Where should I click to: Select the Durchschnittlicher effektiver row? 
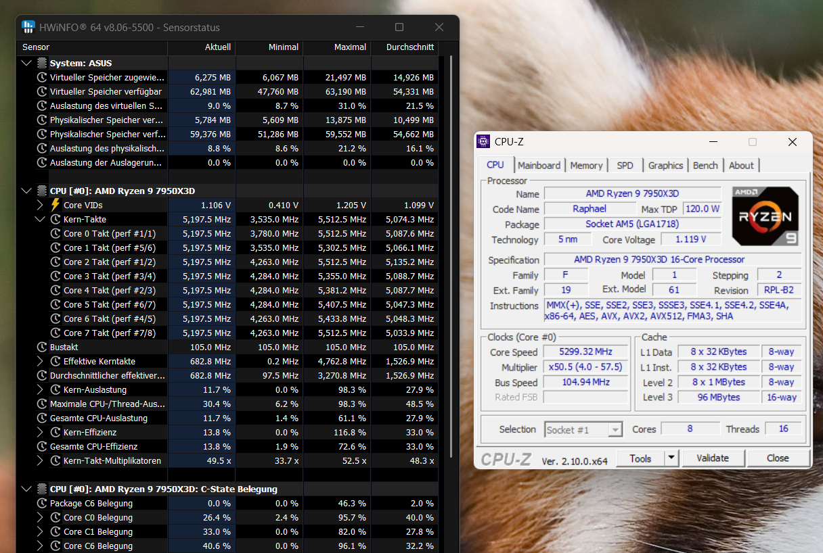pos(227,375)
